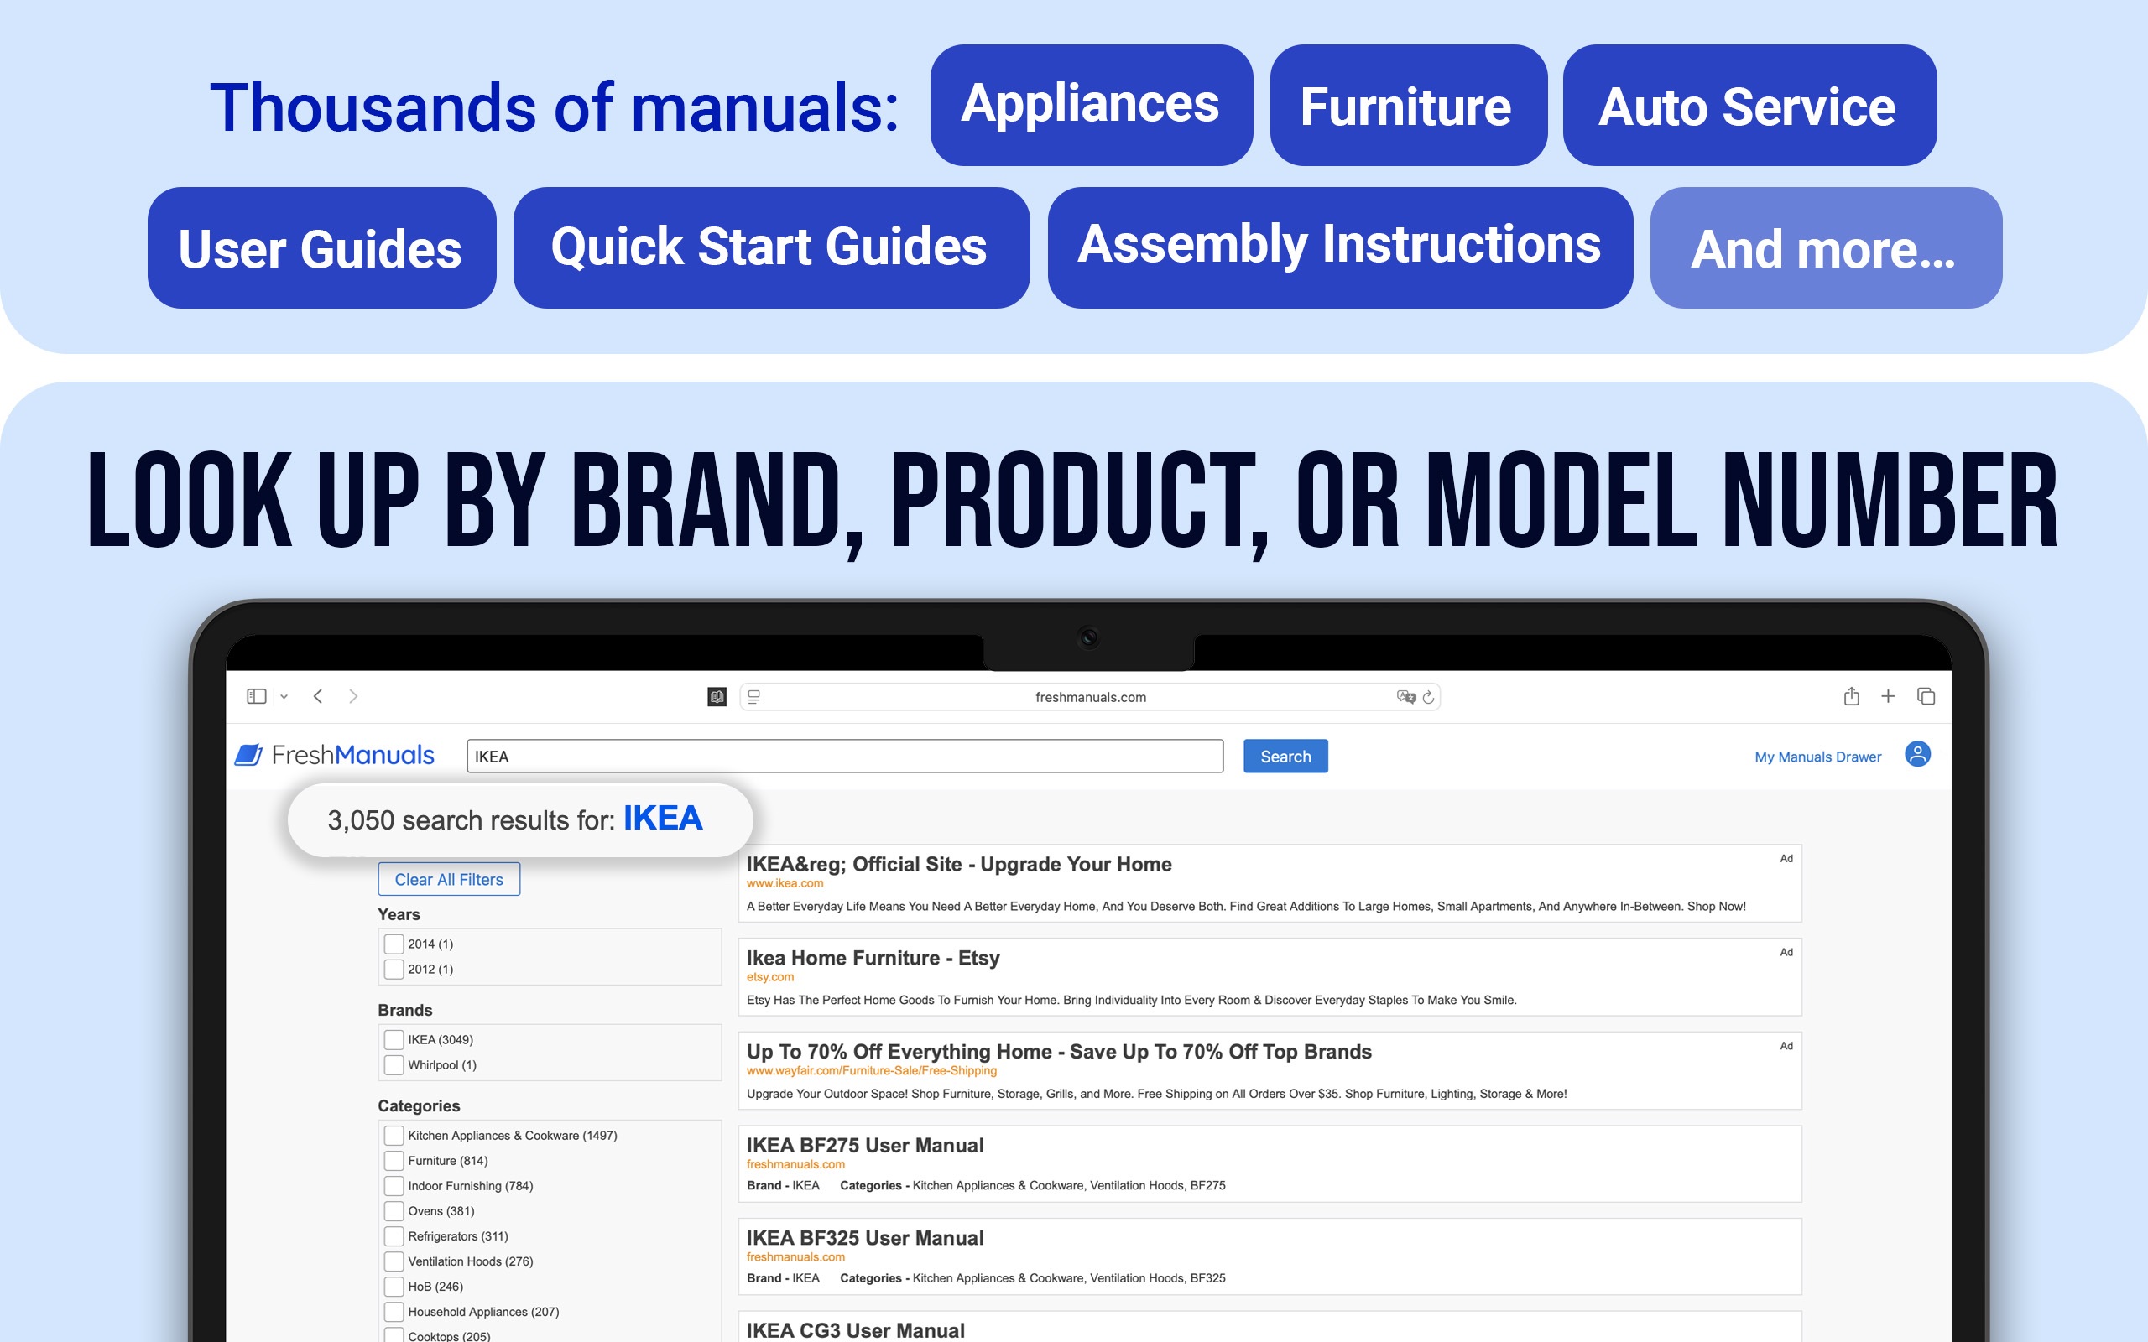Click the FreshManuals logo
The height and width of the screenshot is (1342, 2148).
point(335,756)
